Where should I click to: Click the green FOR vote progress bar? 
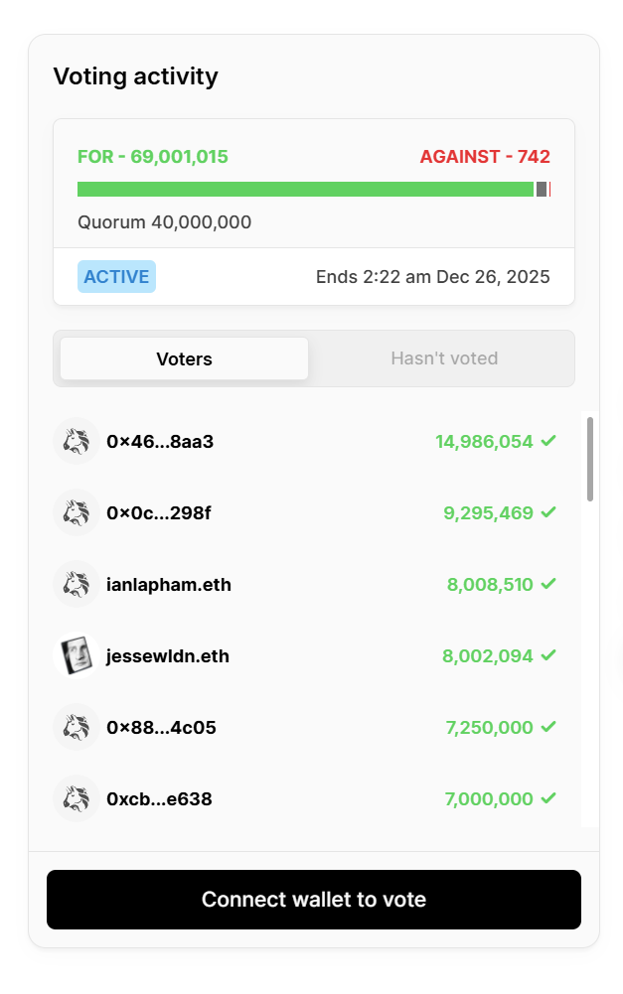[305, 190]
